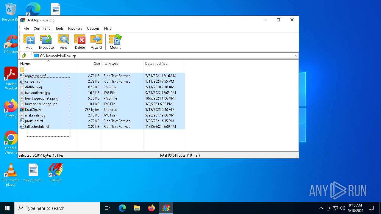The height and width of the screenshot is (214, 381).
Task: Sort by Item type column header
Action: 123,64
